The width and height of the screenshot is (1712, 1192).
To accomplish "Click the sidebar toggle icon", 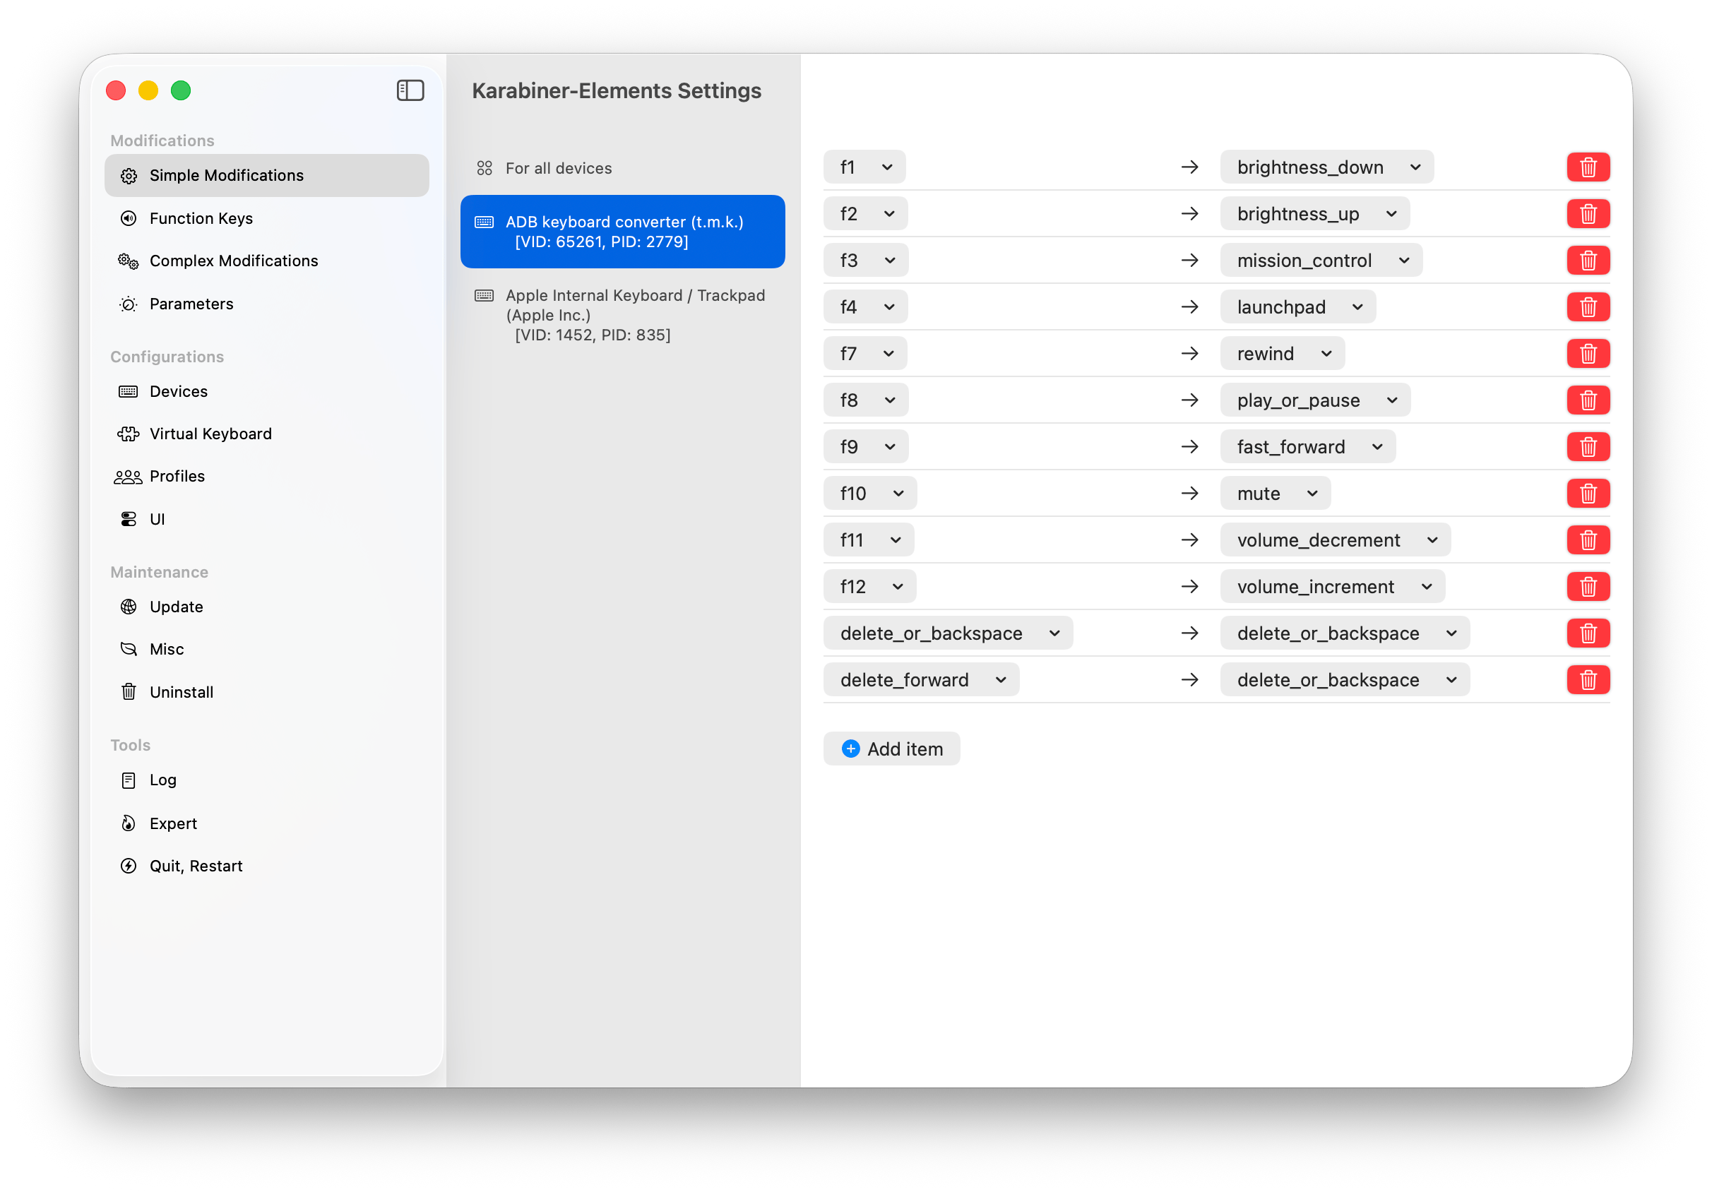I will tap(410, 90).
